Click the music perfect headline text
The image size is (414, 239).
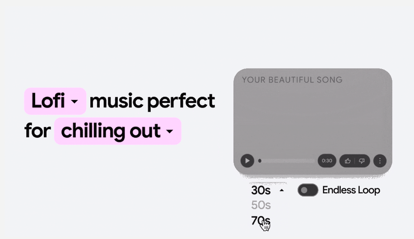point(152,101)
